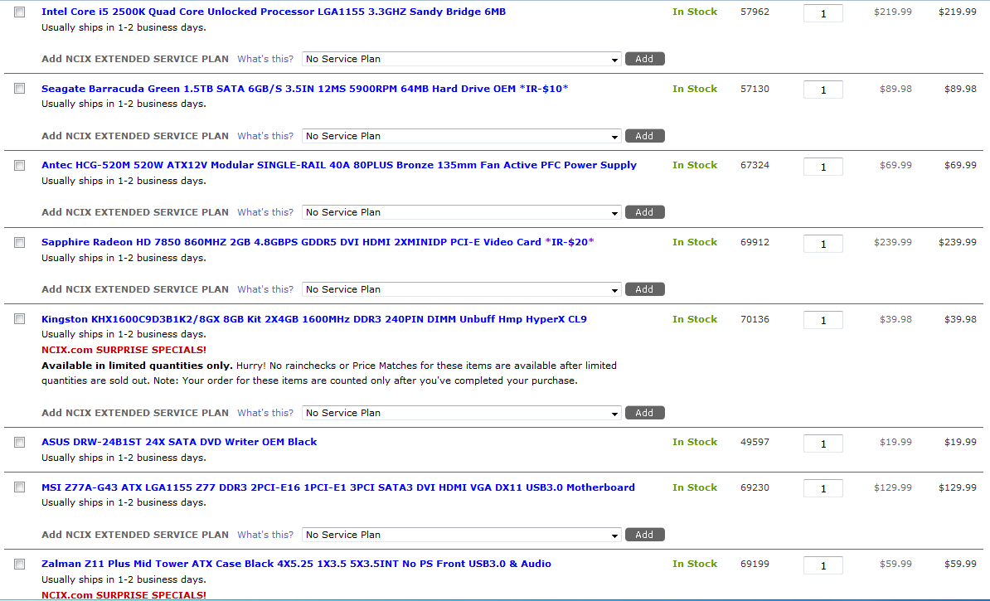
Task: Click Add button for MSI Z77A-G43 plan
Action: [x=644, y=535]
